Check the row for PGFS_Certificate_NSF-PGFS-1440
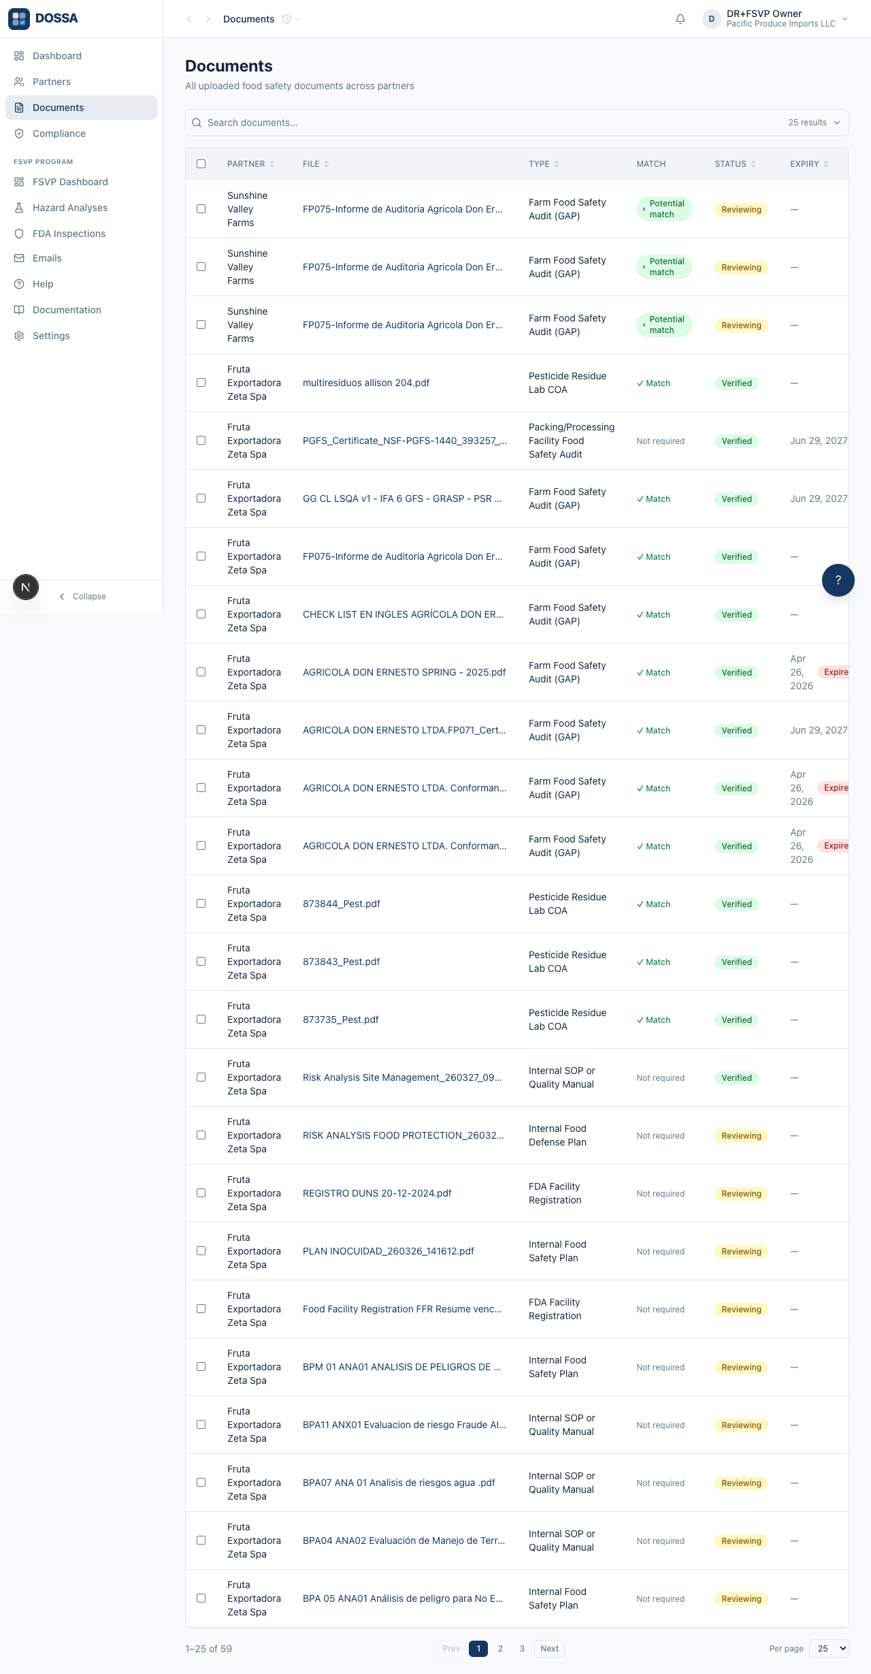The height and width of the screenshot is (1674, 871). pyautogui.click(x=201, y=441)
